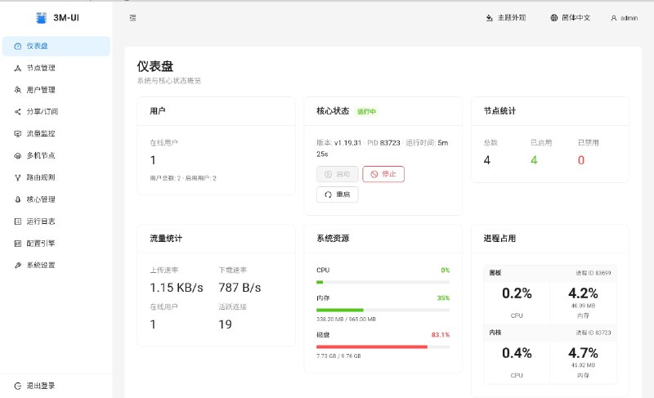Click the 系统设置 wrench icon in sidebar
Image resolution: width=654 pixels, height=398 pixels.
coord(17,265)
